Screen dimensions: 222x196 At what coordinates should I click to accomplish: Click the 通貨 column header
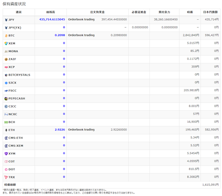(x=19, y=12)
